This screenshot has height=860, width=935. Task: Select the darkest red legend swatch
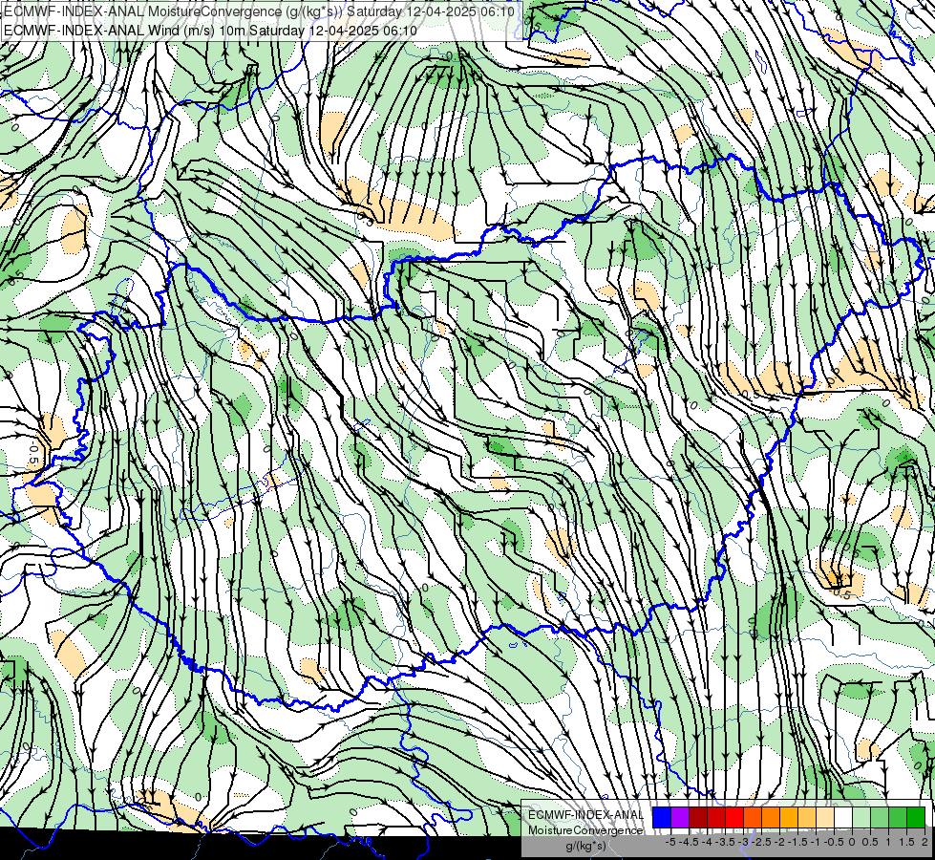point(698,817)
